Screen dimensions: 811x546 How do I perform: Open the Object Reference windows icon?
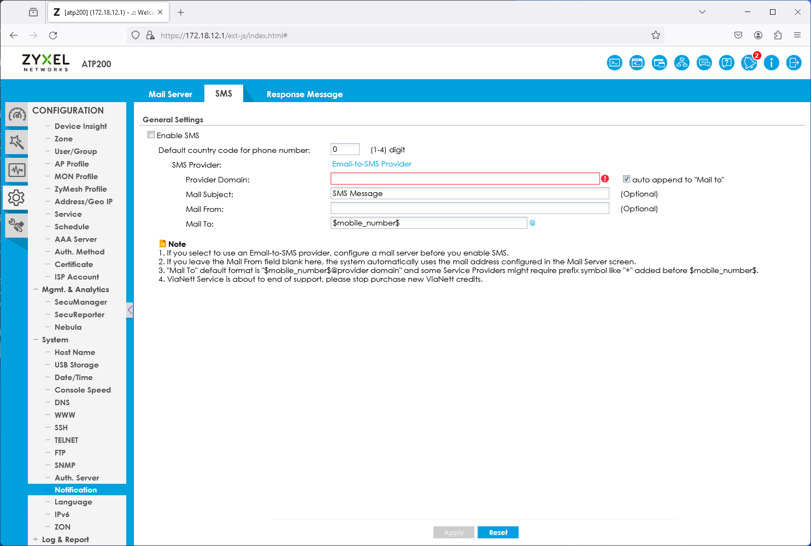(x=660, y=63)
